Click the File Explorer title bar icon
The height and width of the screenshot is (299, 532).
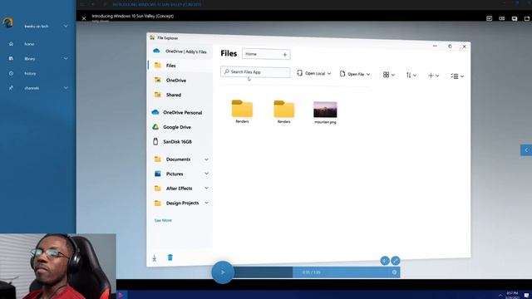pos(152,37)
